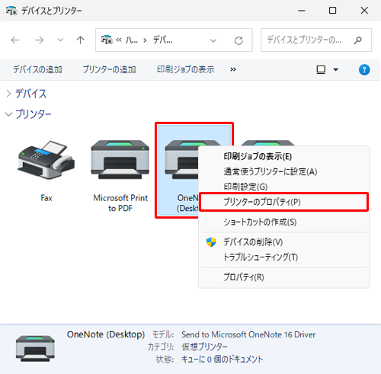Click the デバ... breadcrumb in address bar
Screen dimensions: 381x374
[163, 40]
